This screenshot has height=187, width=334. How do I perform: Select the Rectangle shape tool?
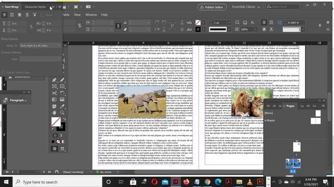[x=62, y=86]
